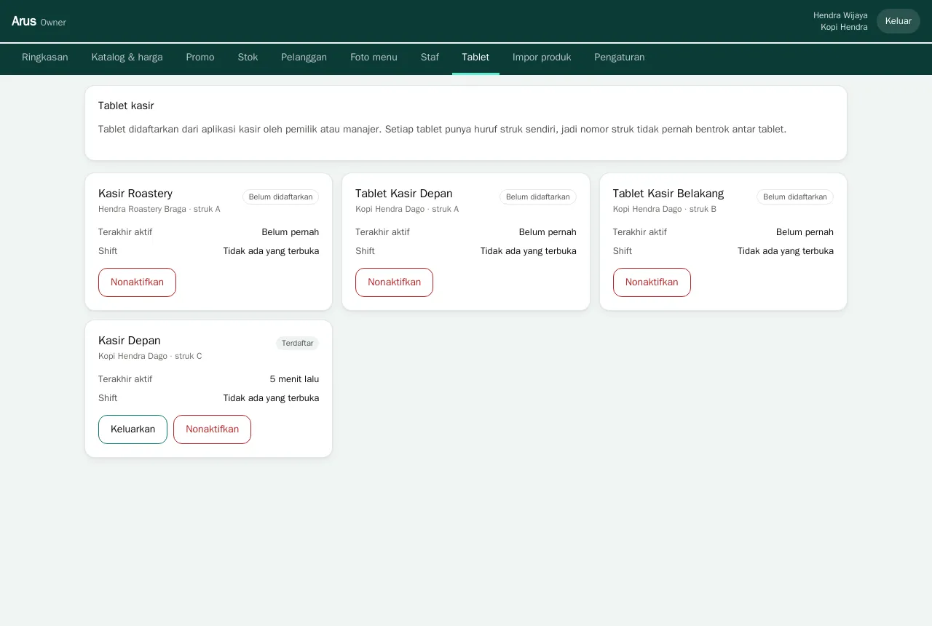The height and width of the screenshot is (626, 932).
Task: Click "Kopi Hendra Dago · struk C" text
Action: [150, 356]
